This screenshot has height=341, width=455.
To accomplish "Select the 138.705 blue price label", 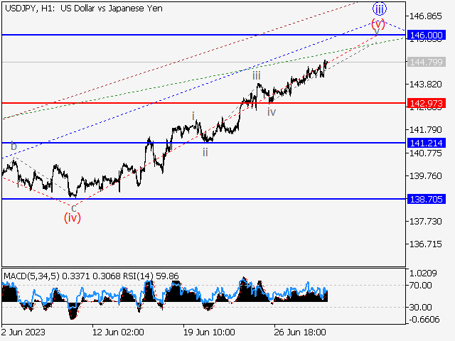I will point(427,199).
